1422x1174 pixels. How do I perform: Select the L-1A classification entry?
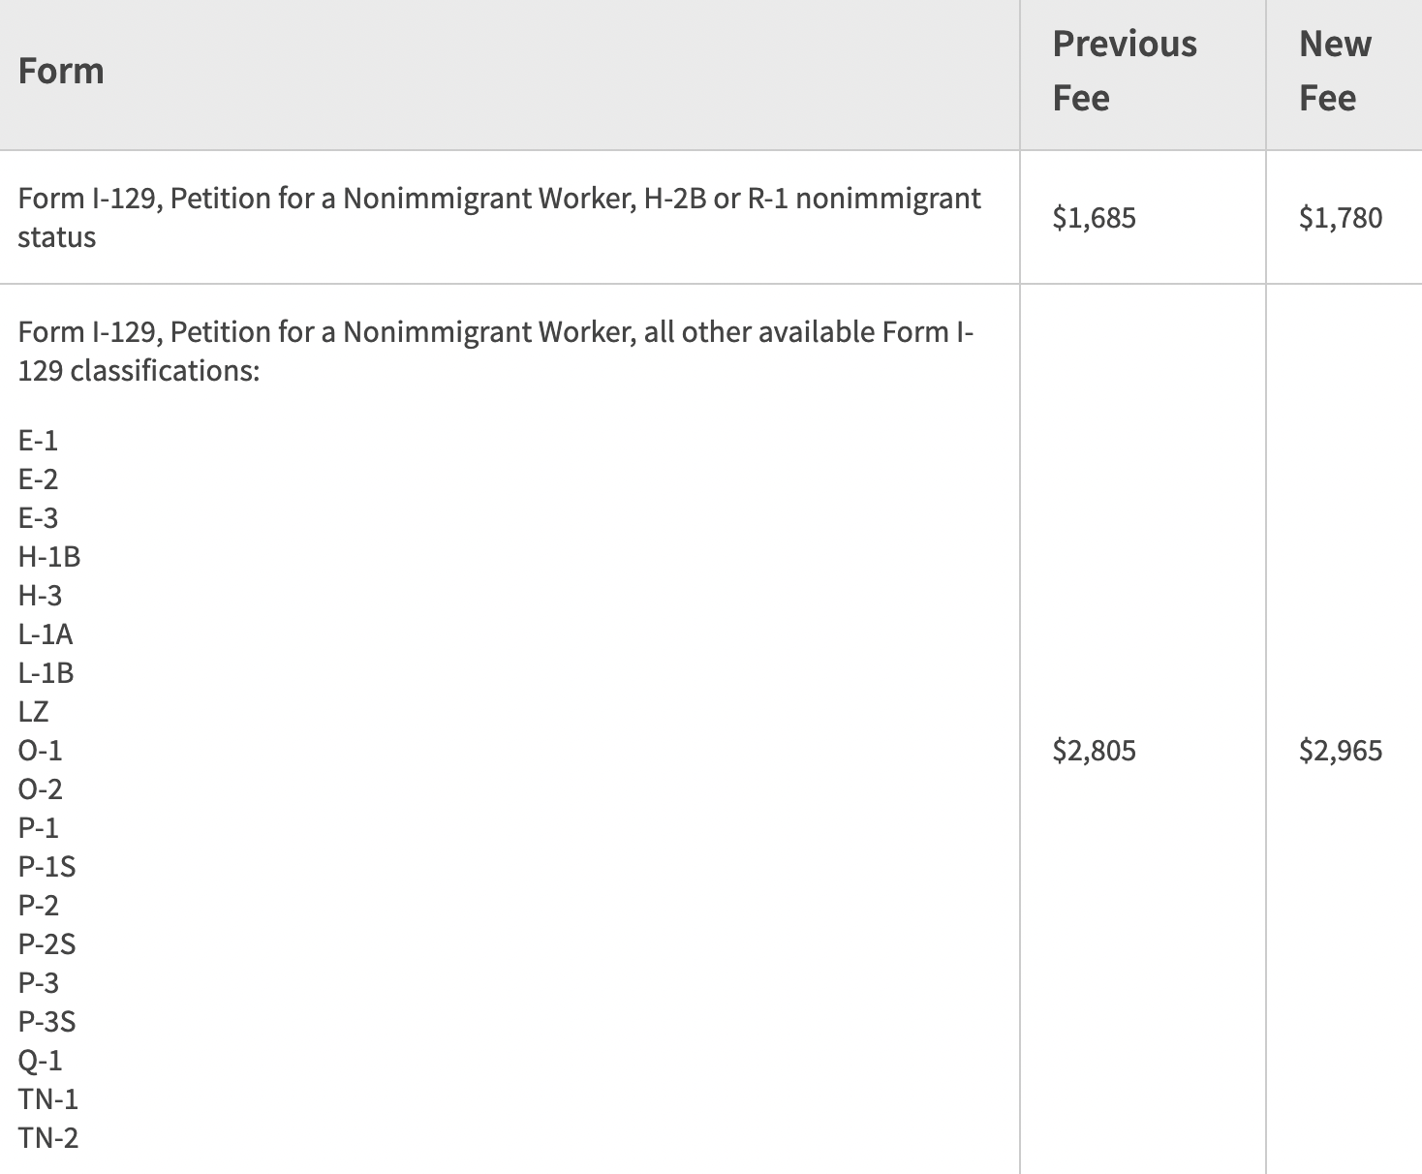46,634
